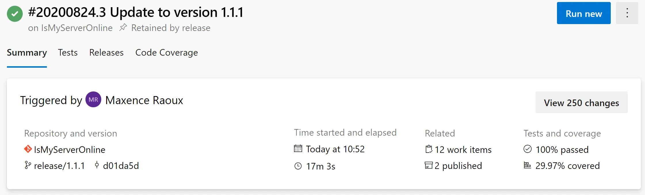Click Maxence Raoux's avatar

[x=93, y=100]
